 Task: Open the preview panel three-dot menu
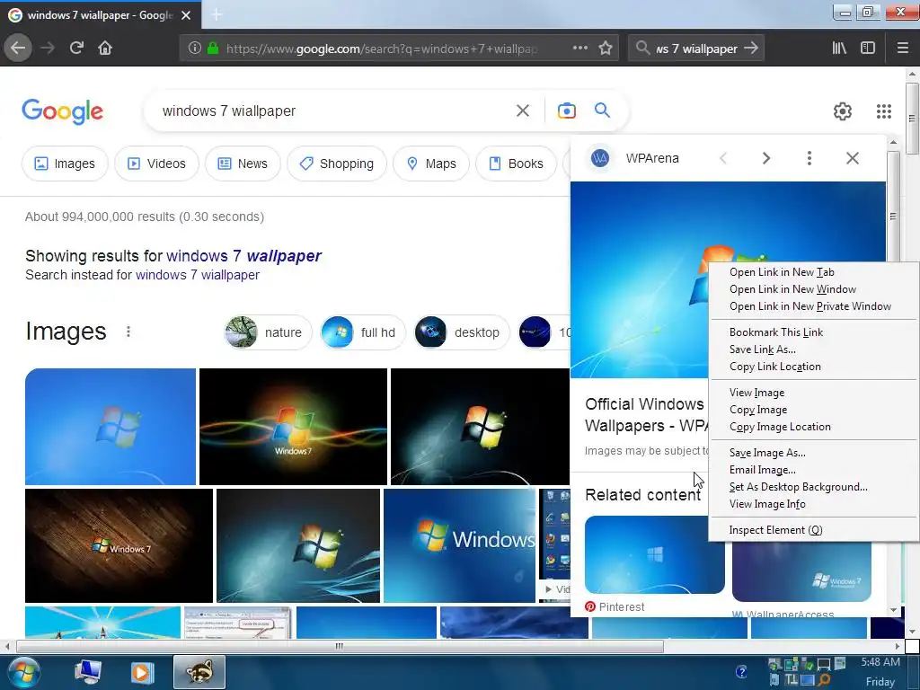tap(809, 158)
